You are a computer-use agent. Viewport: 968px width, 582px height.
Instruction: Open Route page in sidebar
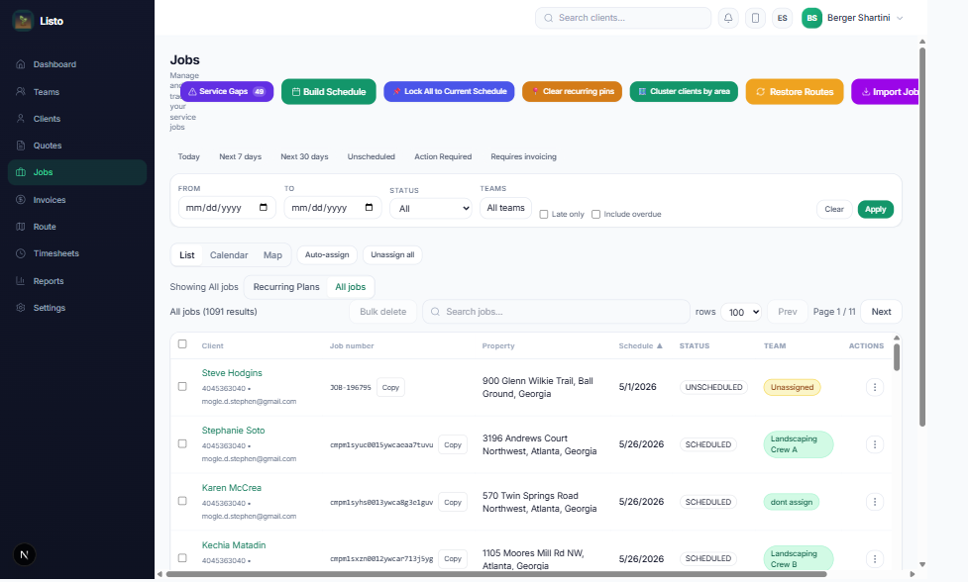(x=77, y=227)
